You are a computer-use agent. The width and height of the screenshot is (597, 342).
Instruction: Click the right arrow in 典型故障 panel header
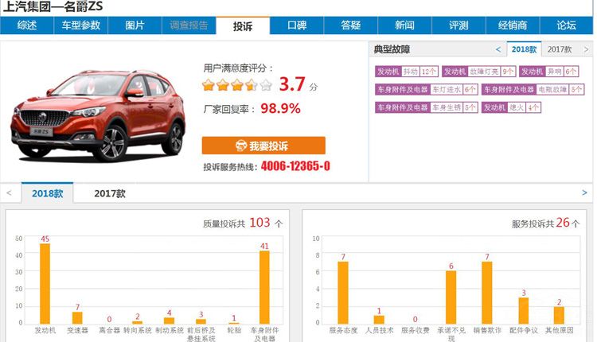coord(586,49)
